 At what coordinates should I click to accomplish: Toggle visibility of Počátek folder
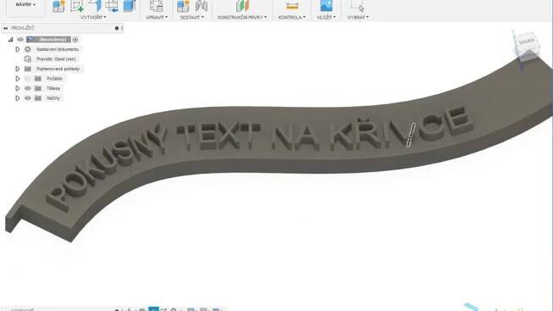(28, 78)
